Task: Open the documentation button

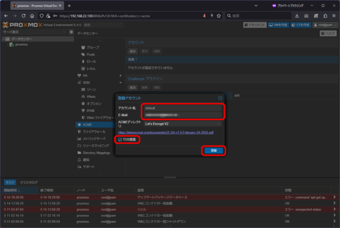Action: tap(255, 25)
